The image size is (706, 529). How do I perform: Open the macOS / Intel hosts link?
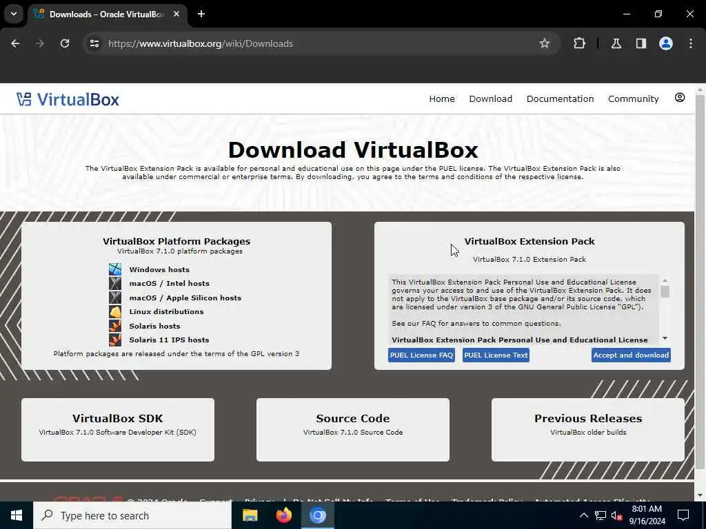point(170,283)
